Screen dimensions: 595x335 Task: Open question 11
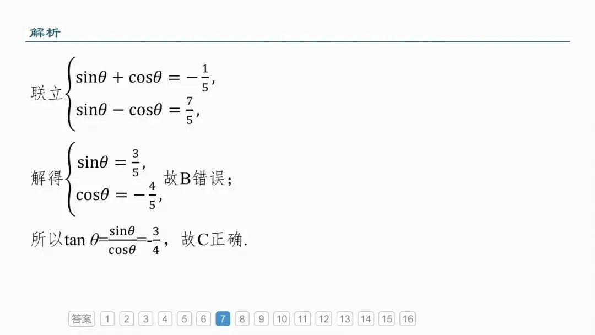point(302,318)
